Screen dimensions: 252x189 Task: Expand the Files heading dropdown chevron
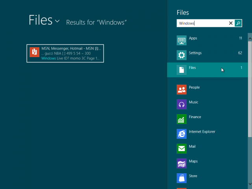pyautogui.click(x=57, y=21)
